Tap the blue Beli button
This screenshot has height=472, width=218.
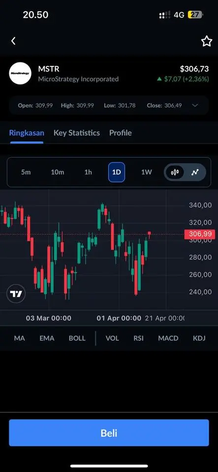click(x=109, y=433)
